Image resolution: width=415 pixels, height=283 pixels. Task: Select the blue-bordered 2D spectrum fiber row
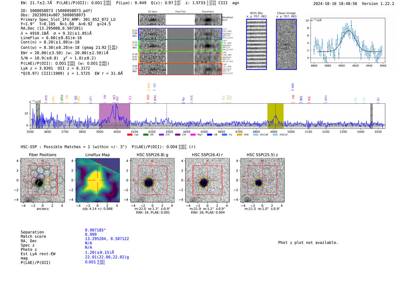pyautogui.click(x=180, y=34)
